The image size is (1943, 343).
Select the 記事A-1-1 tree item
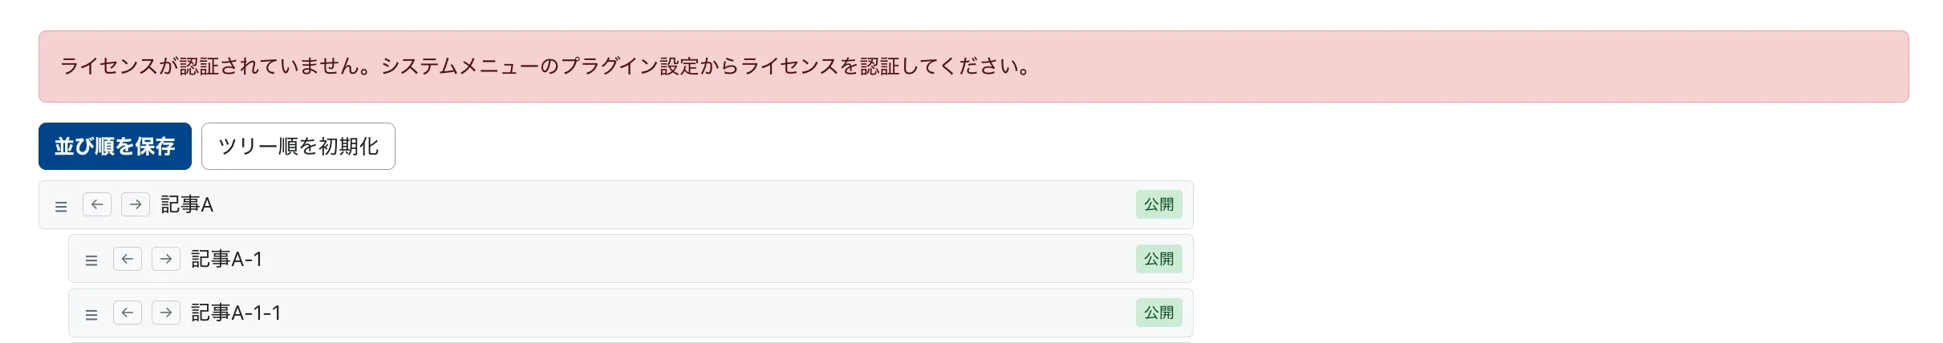236,313
